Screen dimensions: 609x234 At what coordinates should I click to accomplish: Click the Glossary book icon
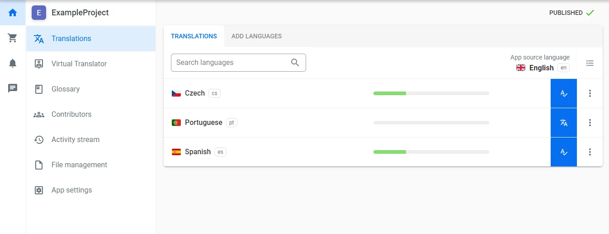point(39,89)
